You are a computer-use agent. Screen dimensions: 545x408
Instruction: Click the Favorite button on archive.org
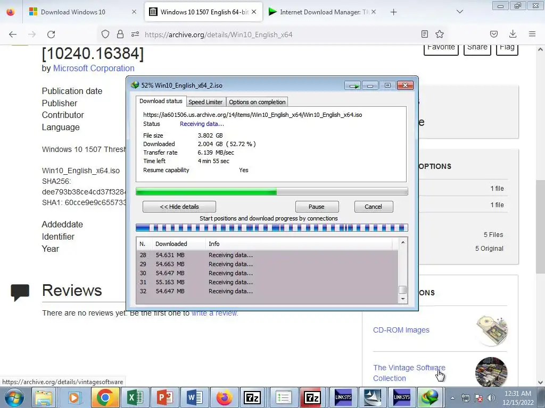coord(441,48)
